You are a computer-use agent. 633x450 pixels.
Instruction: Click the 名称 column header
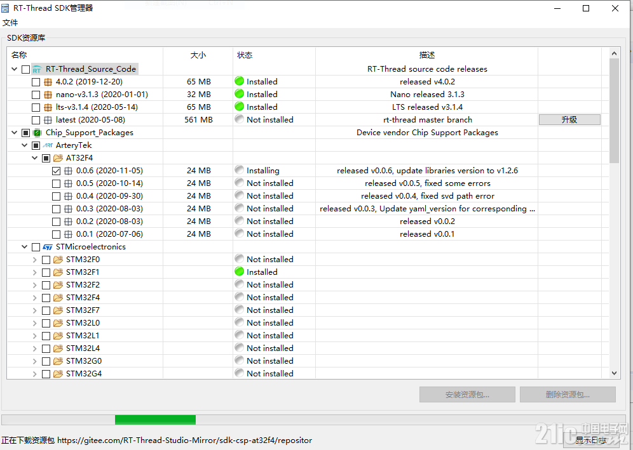pos(85,55)
